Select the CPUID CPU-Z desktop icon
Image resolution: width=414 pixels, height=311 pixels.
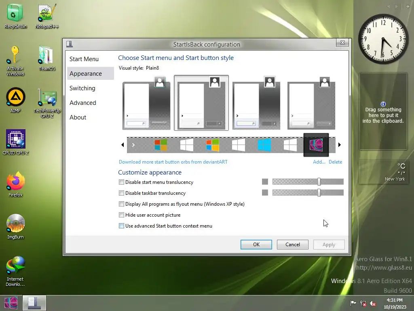tap(15, 142)
